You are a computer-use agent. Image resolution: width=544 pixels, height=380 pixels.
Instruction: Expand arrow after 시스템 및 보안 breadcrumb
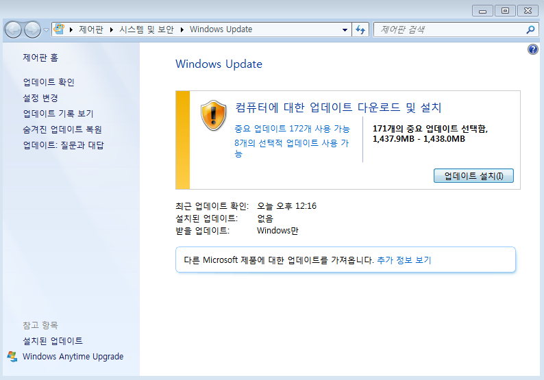click(x=182, y=30)
